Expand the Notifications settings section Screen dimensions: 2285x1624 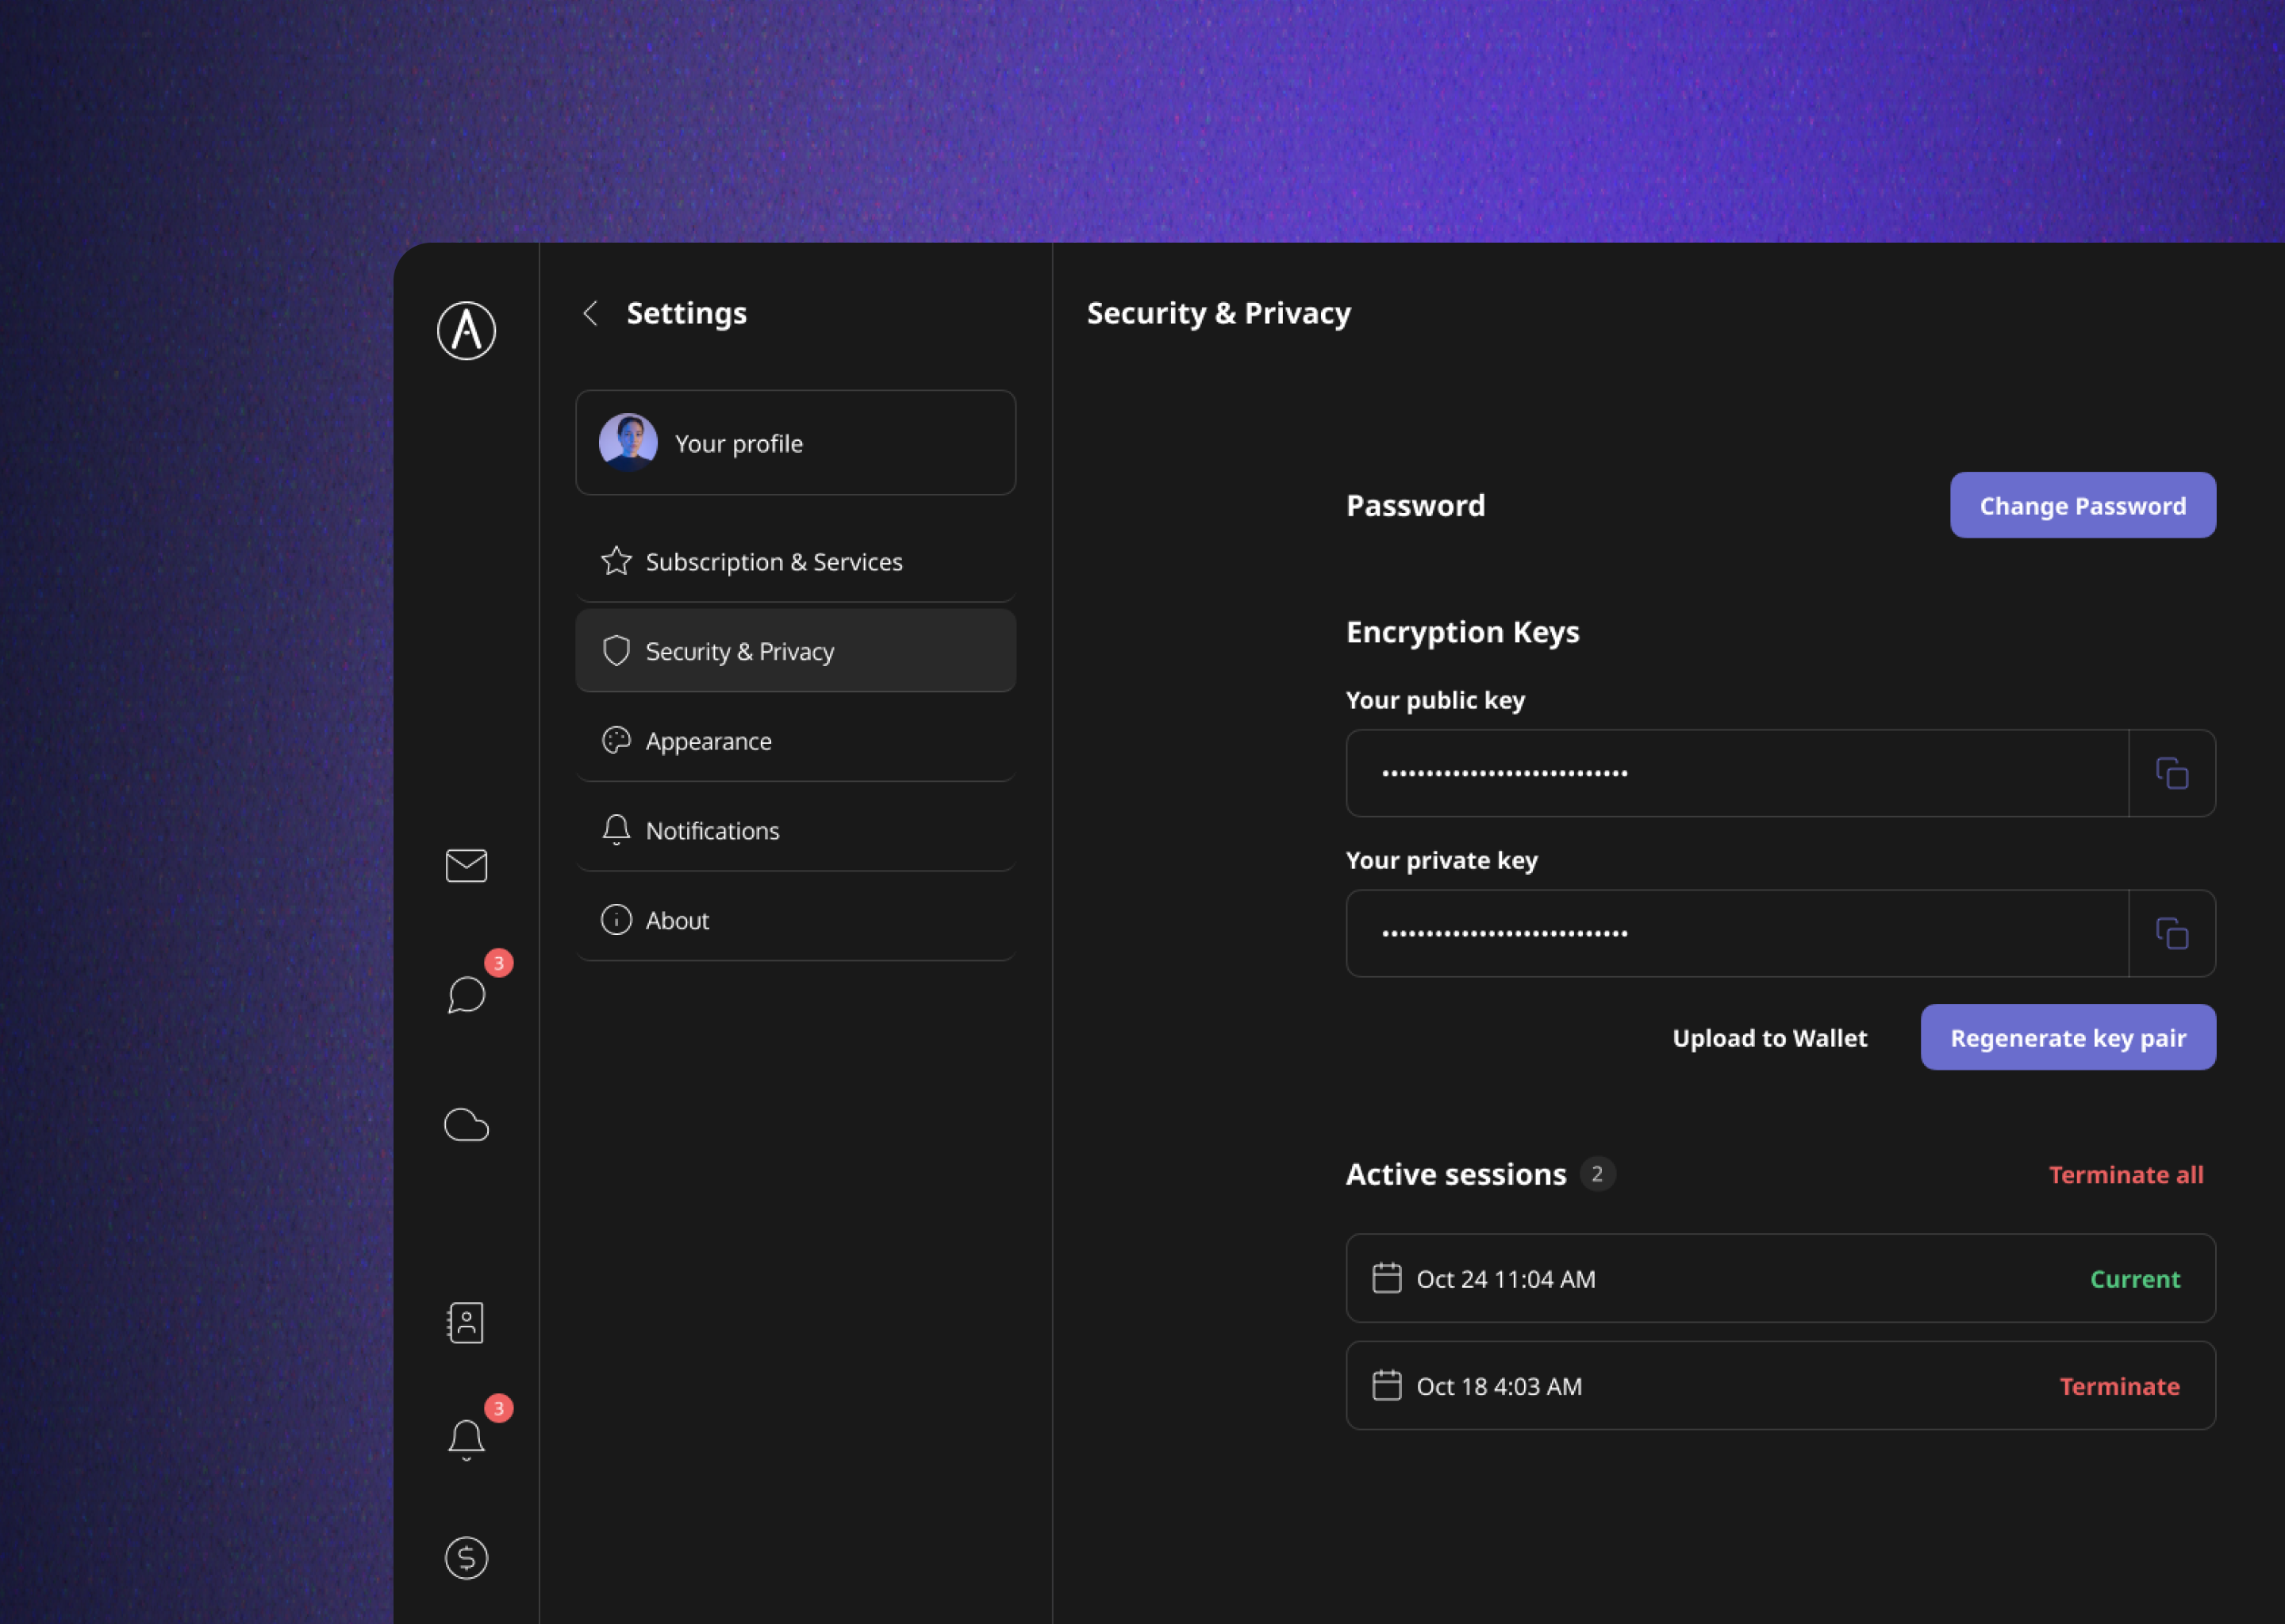794,829
